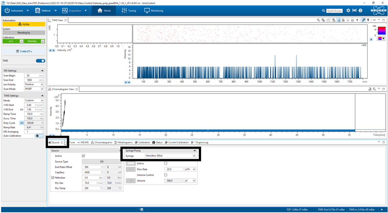Switch to the Tuning tab
This screenshot has width=388, height=213.
[129, 11]
